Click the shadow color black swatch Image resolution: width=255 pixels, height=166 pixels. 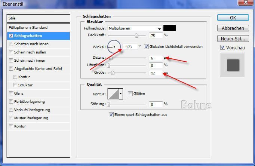click(x=169, y=28)
